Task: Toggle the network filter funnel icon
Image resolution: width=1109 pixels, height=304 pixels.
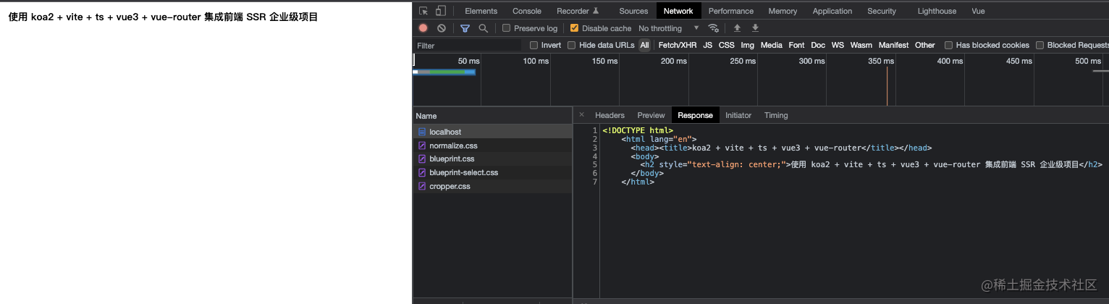Action: [465, 28]
